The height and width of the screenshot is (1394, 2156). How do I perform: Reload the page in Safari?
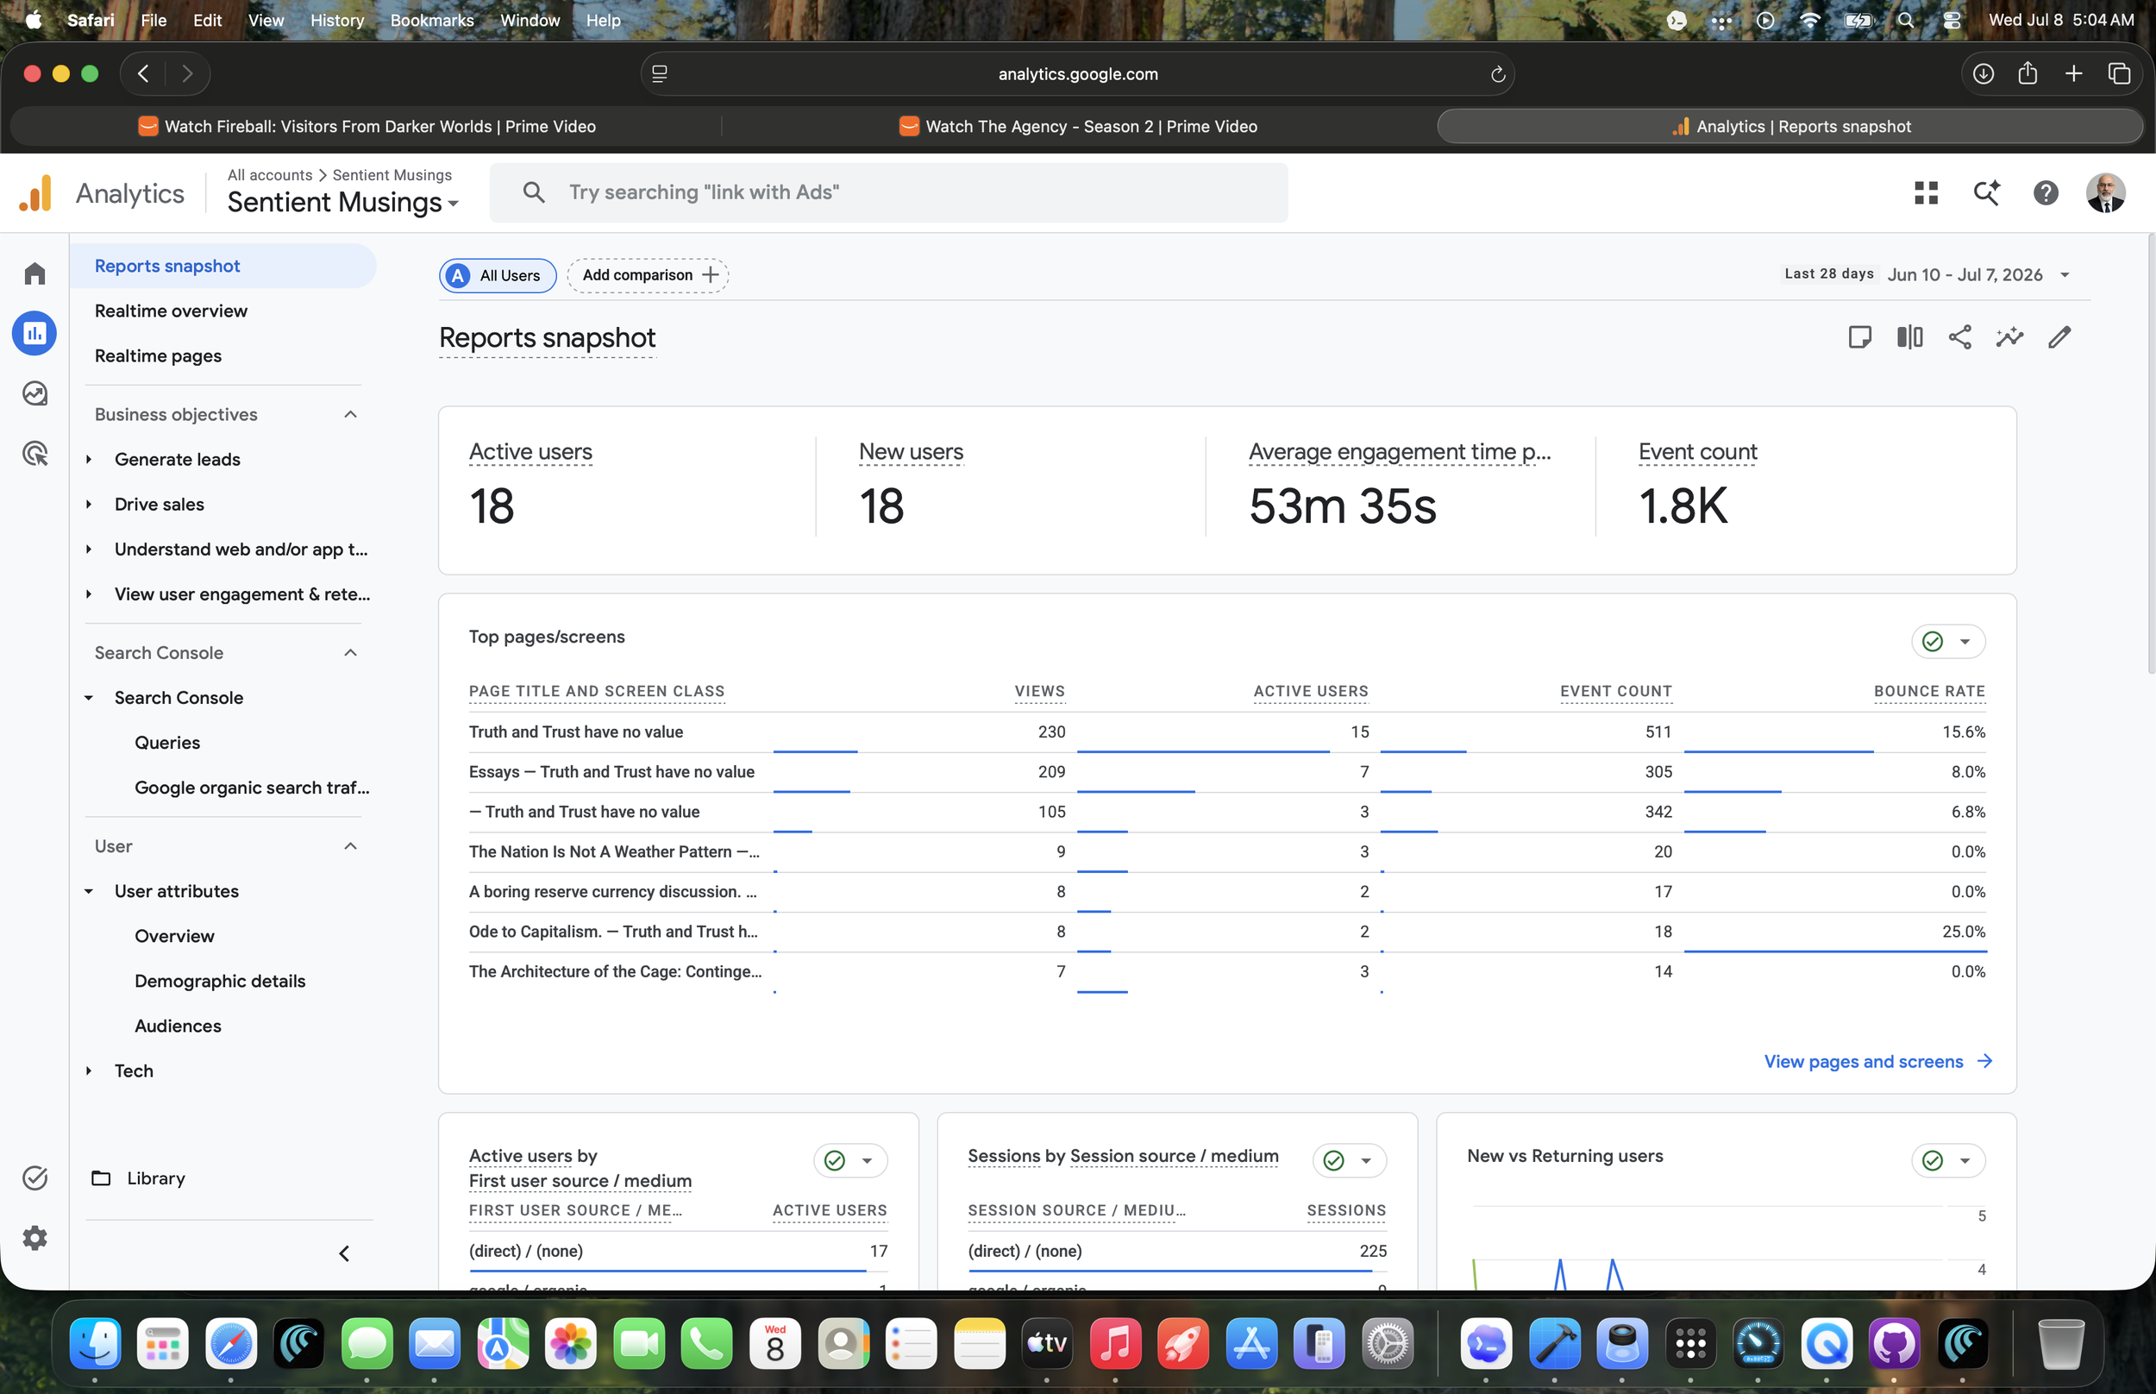click(1497, 74)
